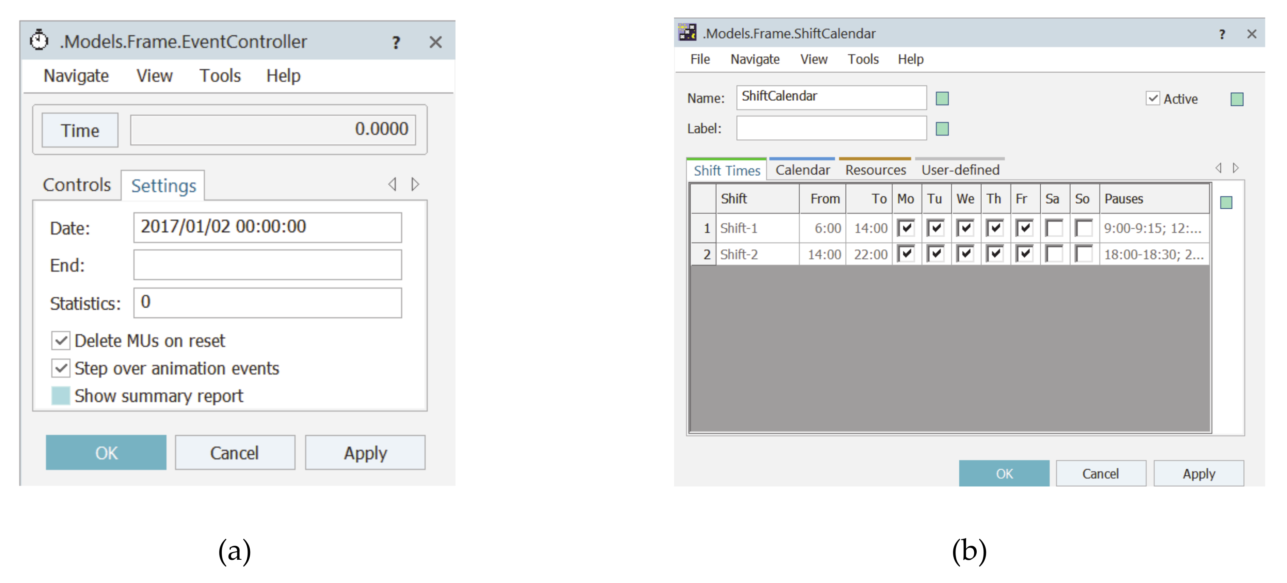The image size is (1287, 583).
Task: Click the help question mark in EventController
Action: click(x=396, y=42)
